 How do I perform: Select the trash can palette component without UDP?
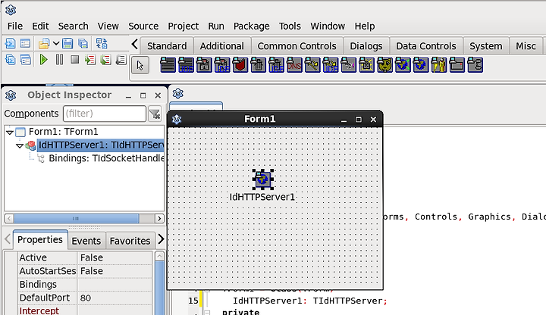point(258,65)
